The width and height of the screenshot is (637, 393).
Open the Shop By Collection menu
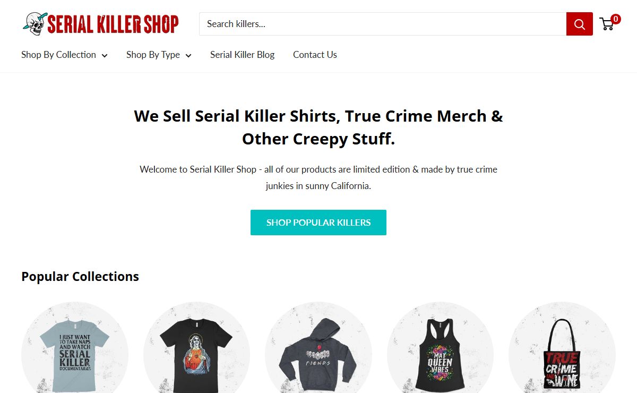click(64, 55)
